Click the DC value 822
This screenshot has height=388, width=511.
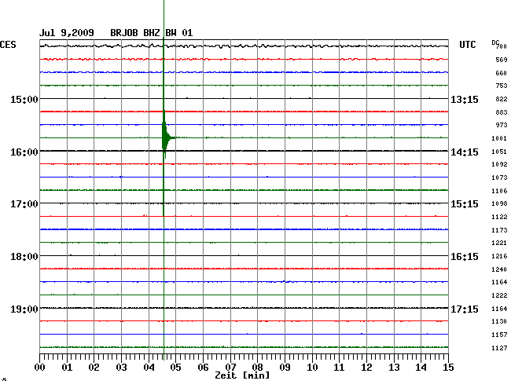coord(502,99)
